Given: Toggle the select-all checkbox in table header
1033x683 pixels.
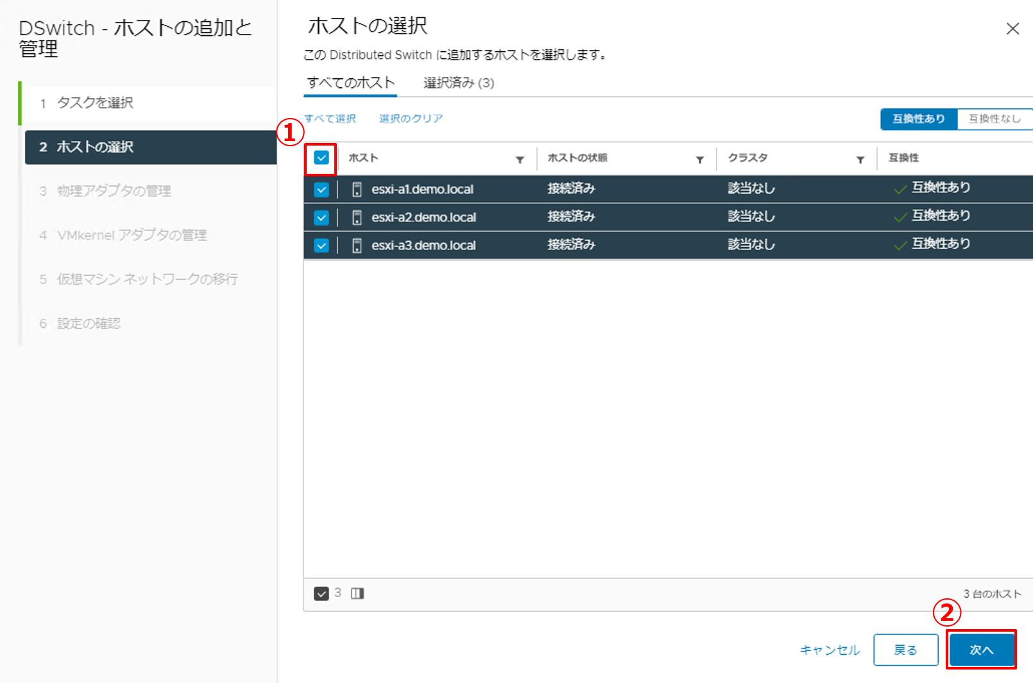Looking at the screenshot, I should pos(321,158).
